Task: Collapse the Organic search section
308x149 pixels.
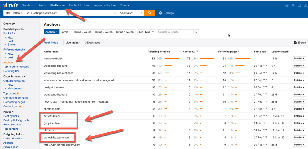Action: (14, 76)
